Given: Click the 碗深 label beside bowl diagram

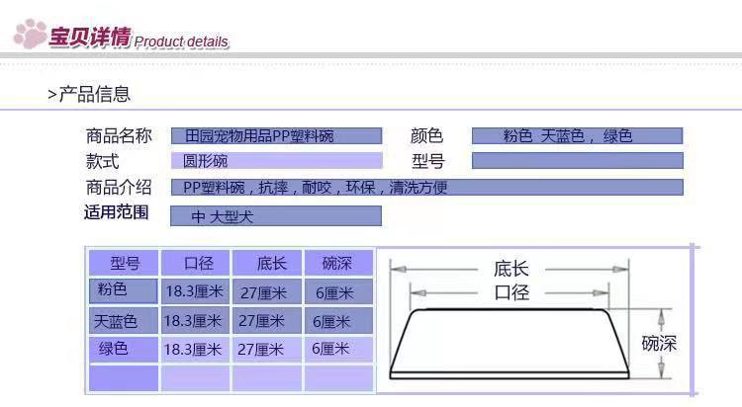Looking at the screenshot, I should 659,343.
